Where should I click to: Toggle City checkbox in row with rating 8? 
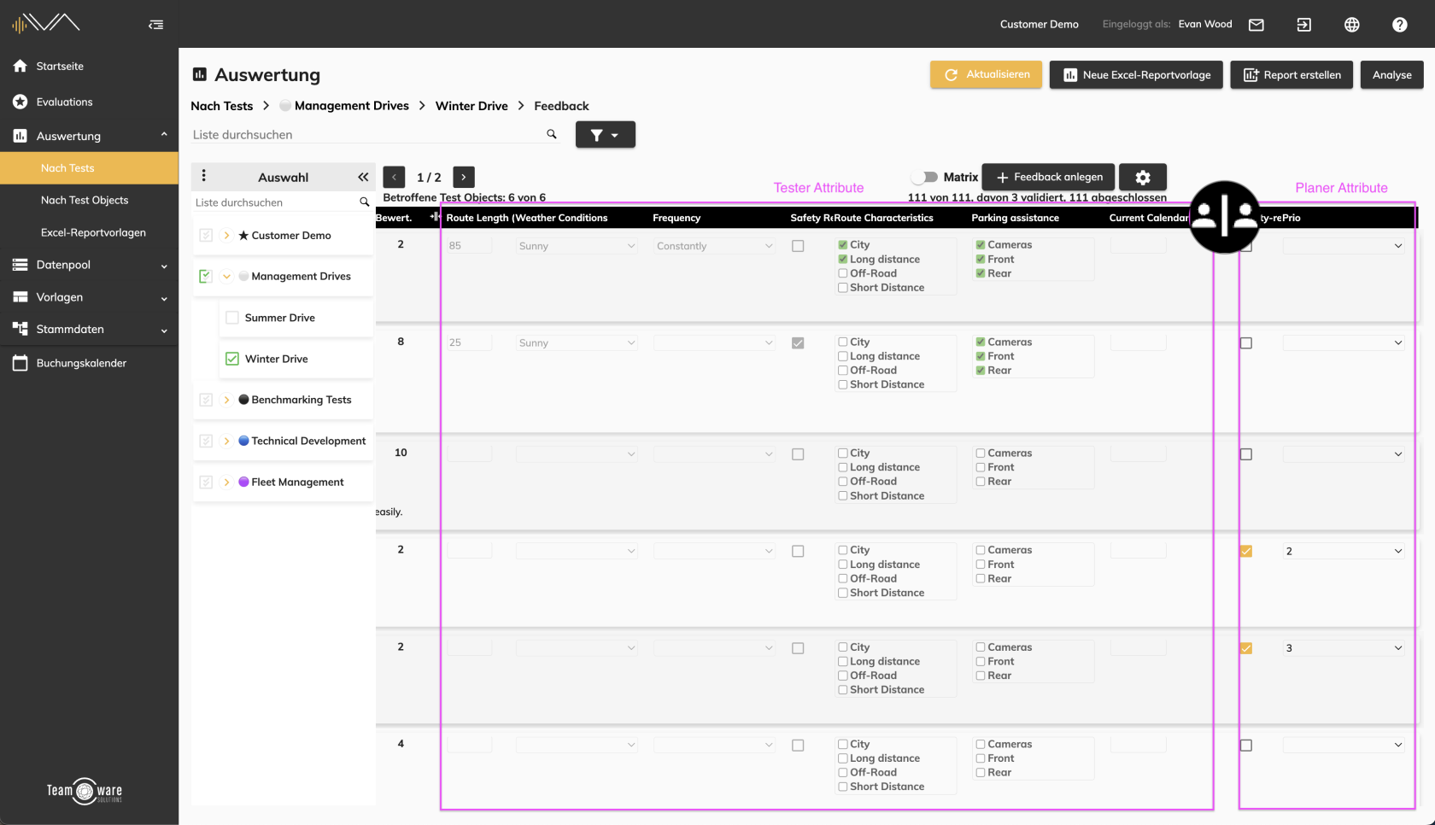[x=843, y=342]
